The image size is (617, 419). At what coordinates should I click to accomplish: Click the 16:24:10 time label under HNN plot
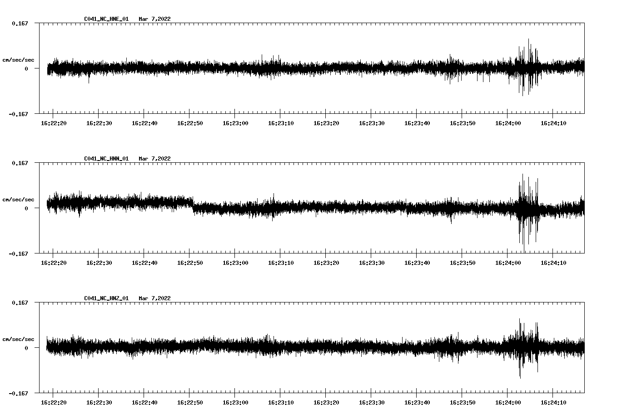coord(553,263)
